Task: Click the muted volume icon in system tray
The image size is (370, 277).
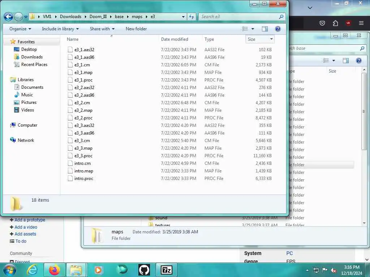Action: (334, 270)
